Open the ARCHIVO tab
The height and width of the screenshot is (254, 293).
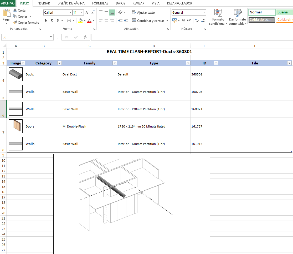coord(8,3)
